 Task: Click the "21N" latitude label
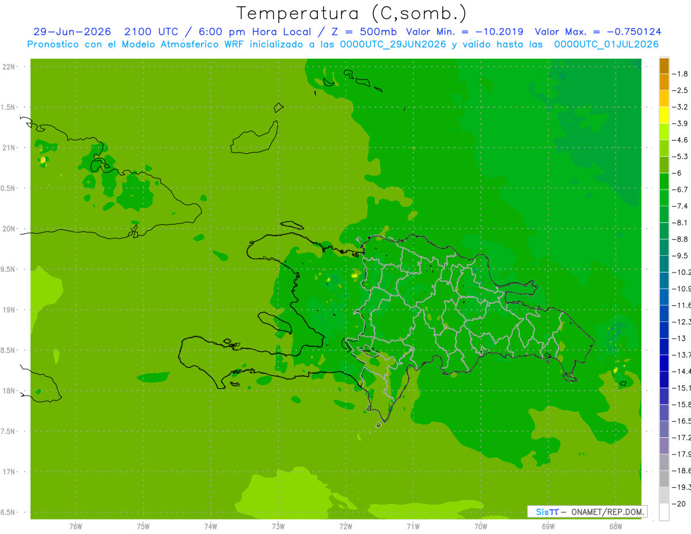9,147
